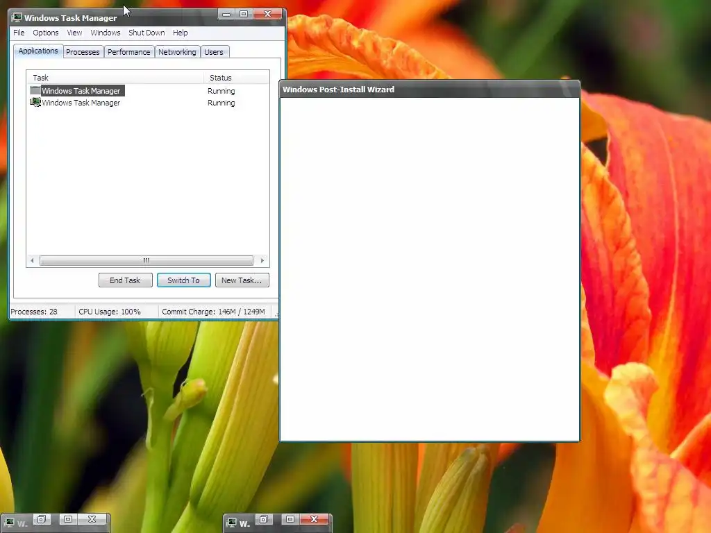Image resolution: width=711 pixels, height=533 pixels.
Task: Switch to the Performance tab
Action: [x=128, y=52]
